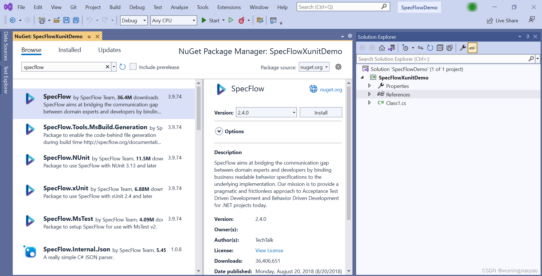The height and width of the screenshot is (276, 542).
Task: Clear the specflow search text
Action: tap(108, 67)
